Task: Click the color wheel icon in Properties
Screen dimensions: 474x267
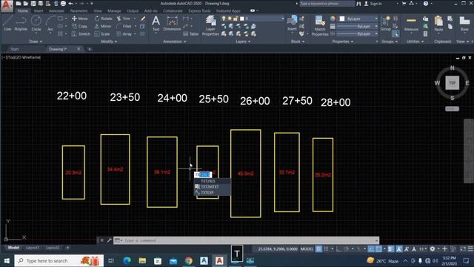Action: (x=333, y=19)
